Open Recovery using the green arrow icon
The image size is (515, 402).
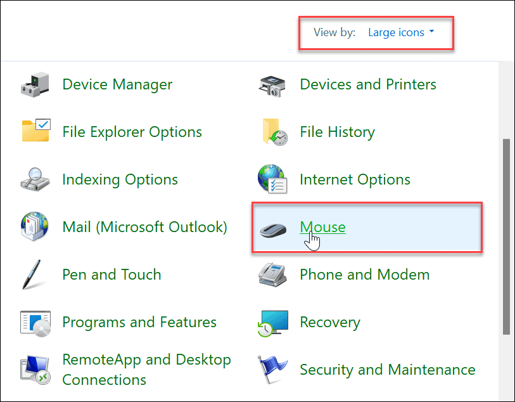(272, 321)
